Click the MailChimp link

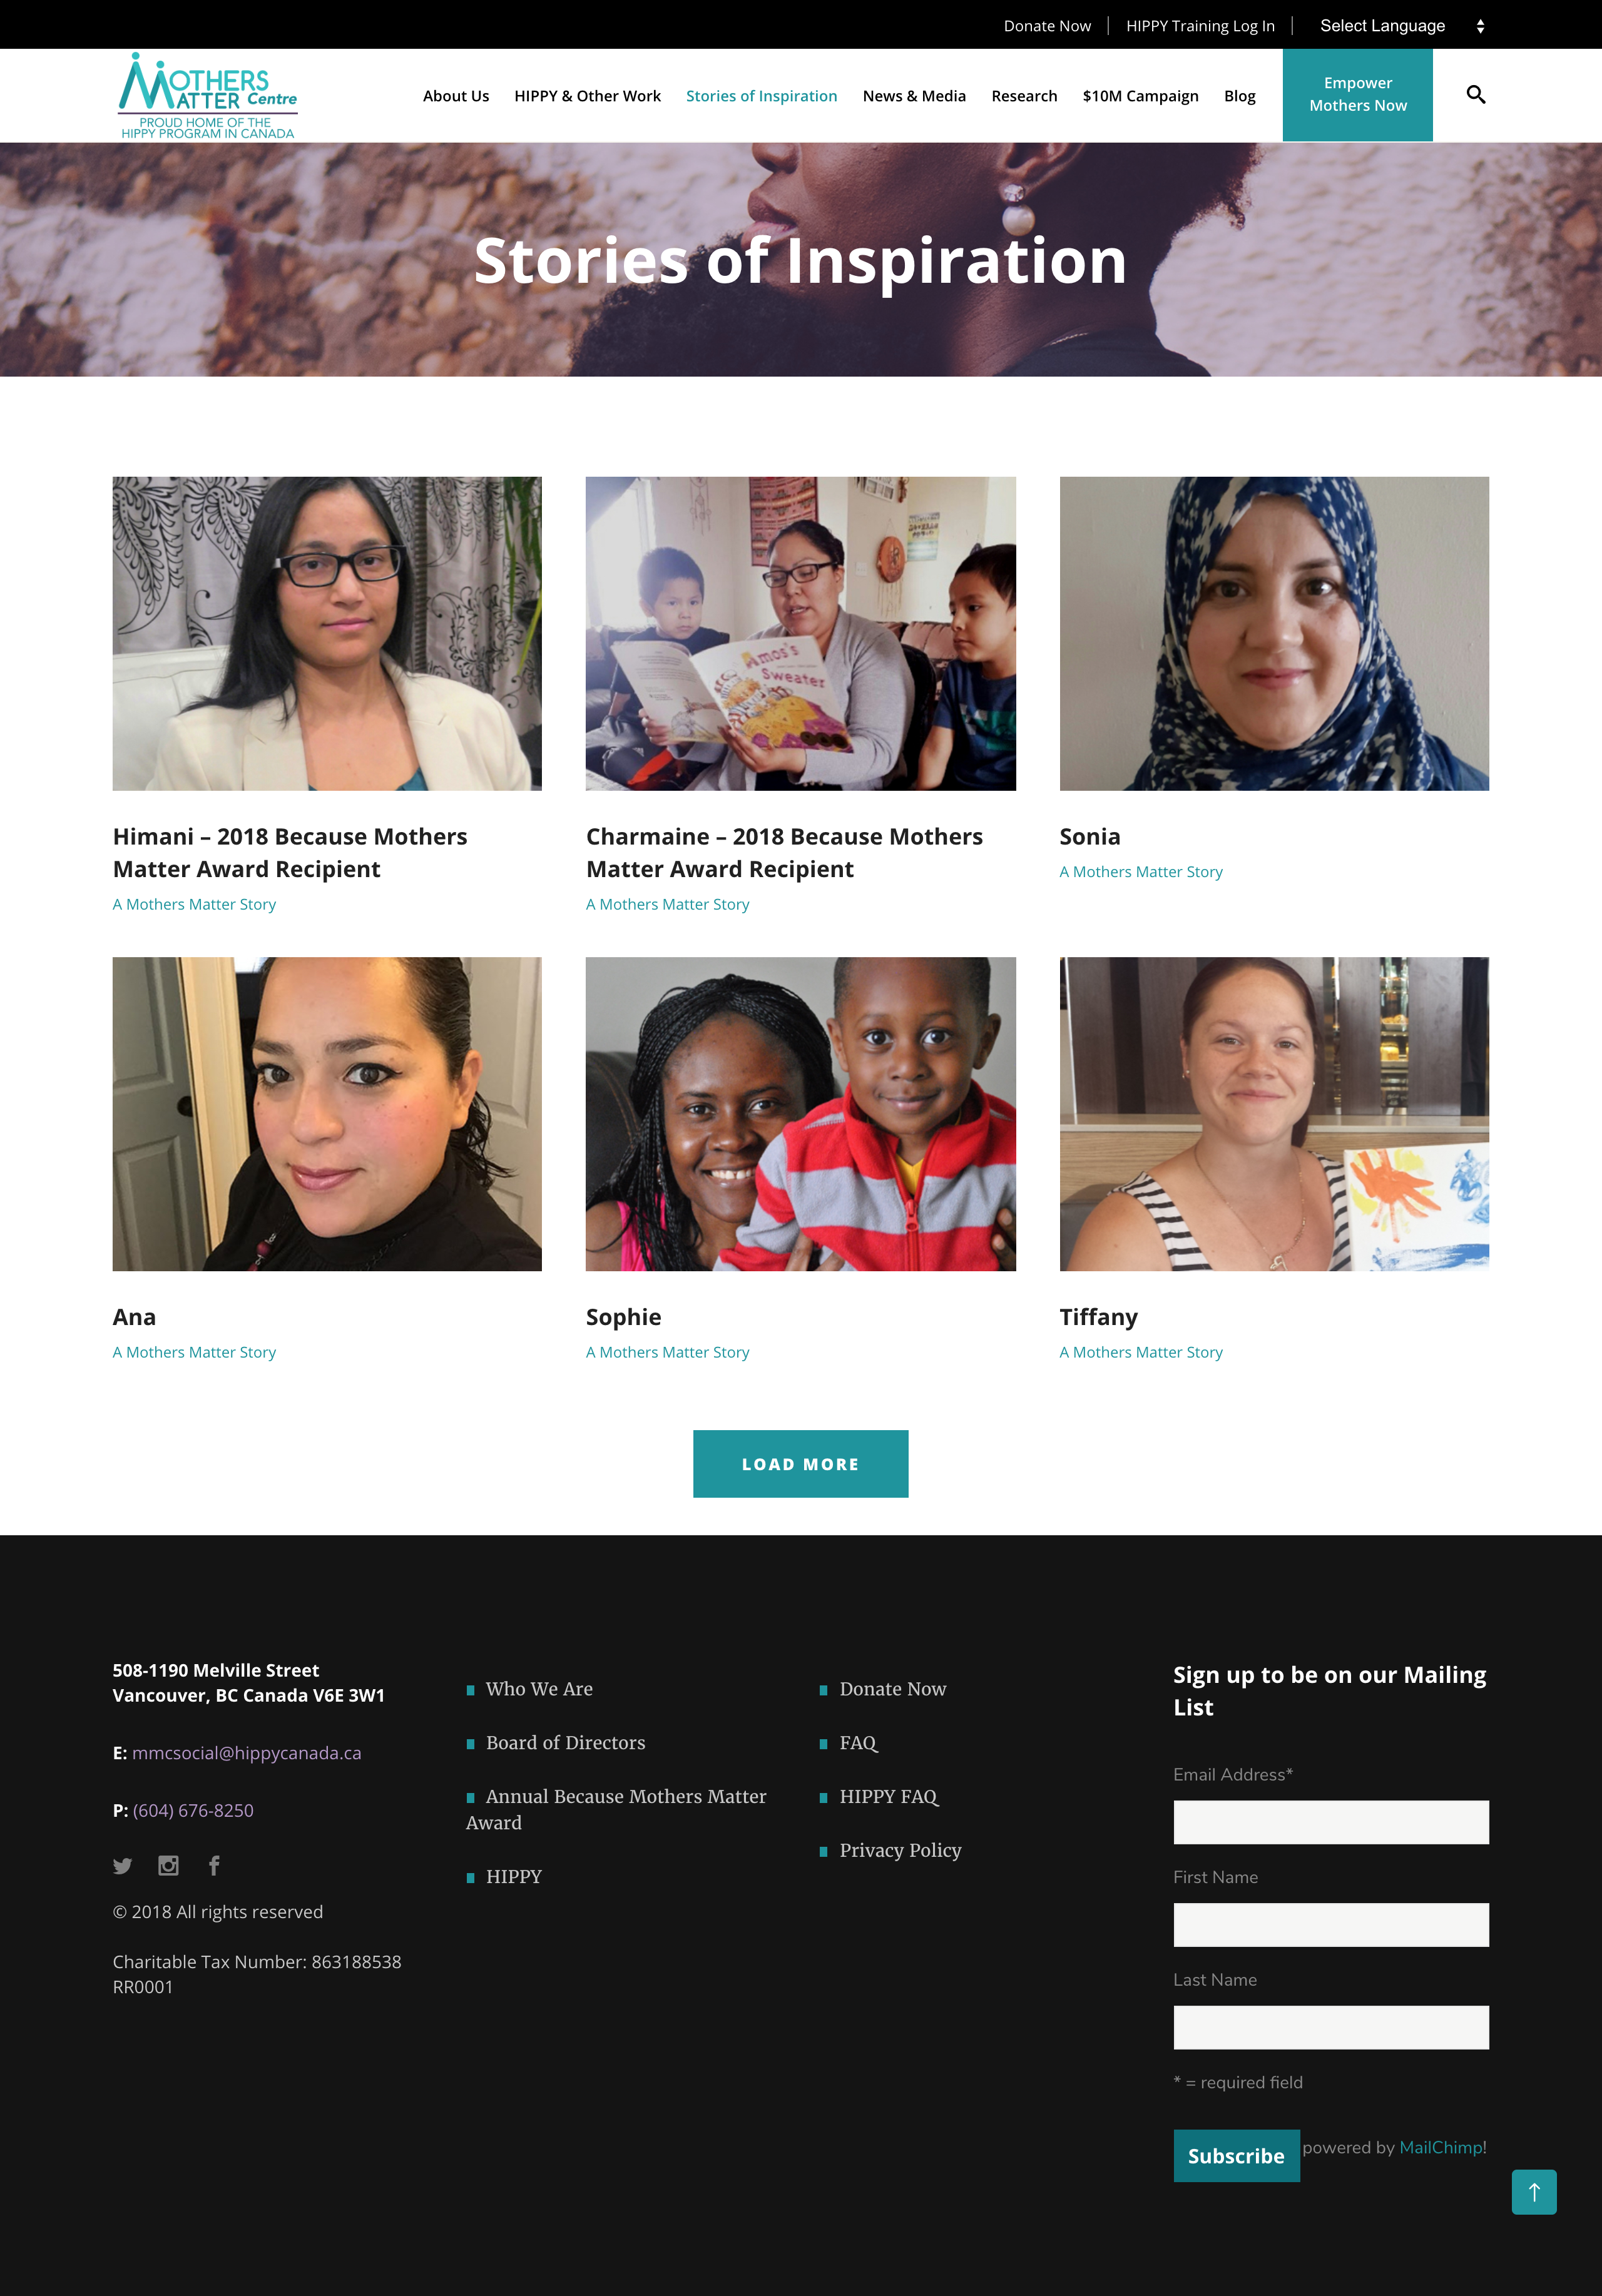click(x=1440, y=2148)
